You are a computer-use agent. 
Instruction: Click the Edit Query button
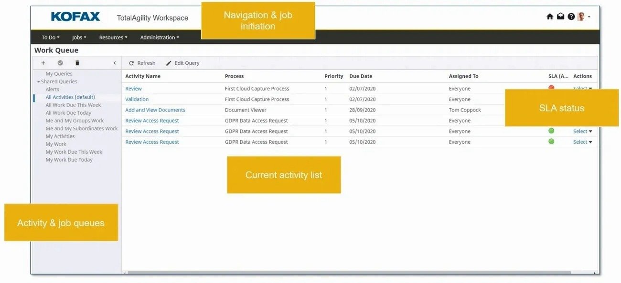(182, 63)
